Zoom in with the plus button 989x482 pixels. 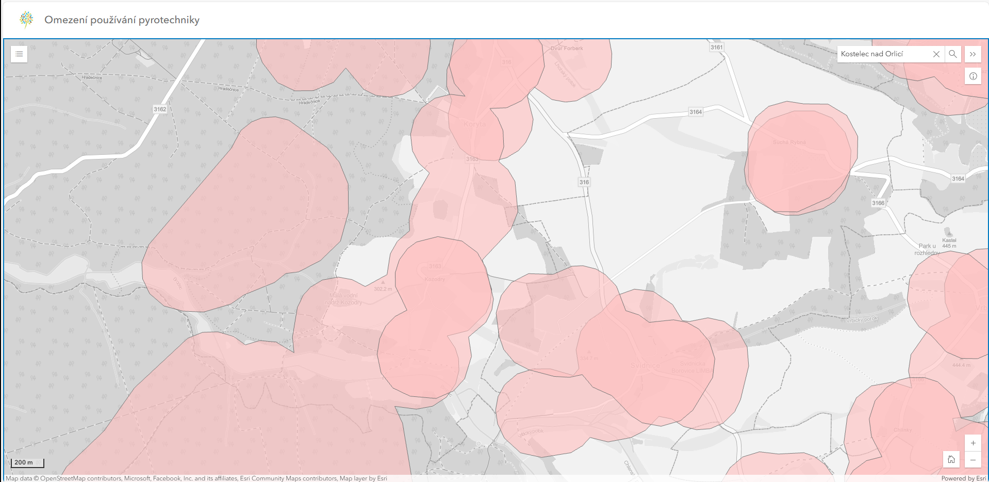(972, 443)
